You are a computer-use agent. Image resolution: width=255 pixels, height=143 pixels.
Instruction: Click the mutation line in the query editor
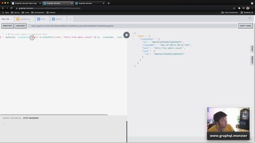pyautogui.click(x=64, y=37)
